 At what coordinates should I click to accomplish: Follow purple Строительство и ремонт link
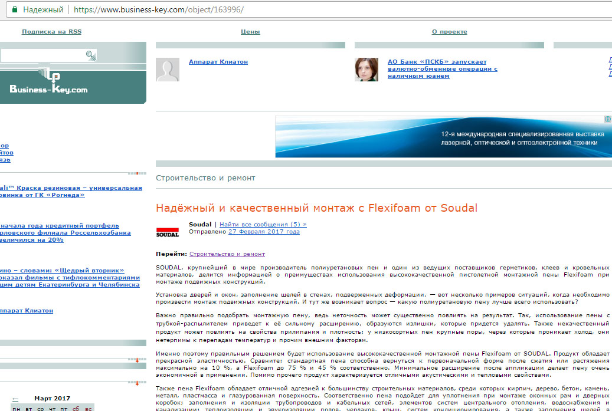click(x=227, y=254)
